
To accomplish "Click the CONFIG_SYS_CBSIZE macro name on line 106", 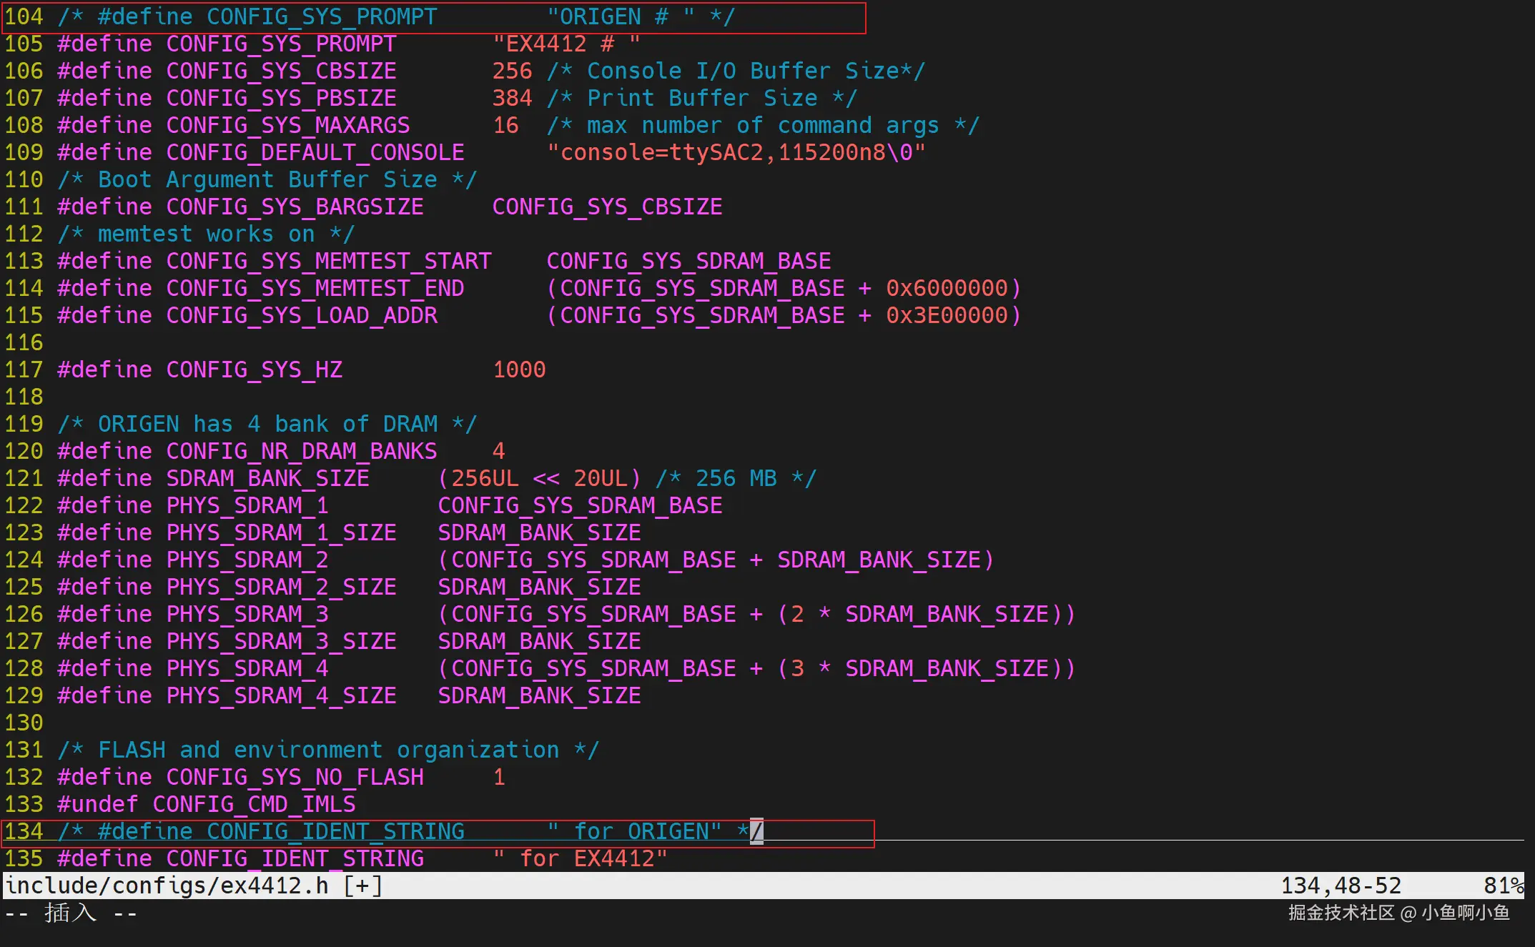I will click(281, 71).
